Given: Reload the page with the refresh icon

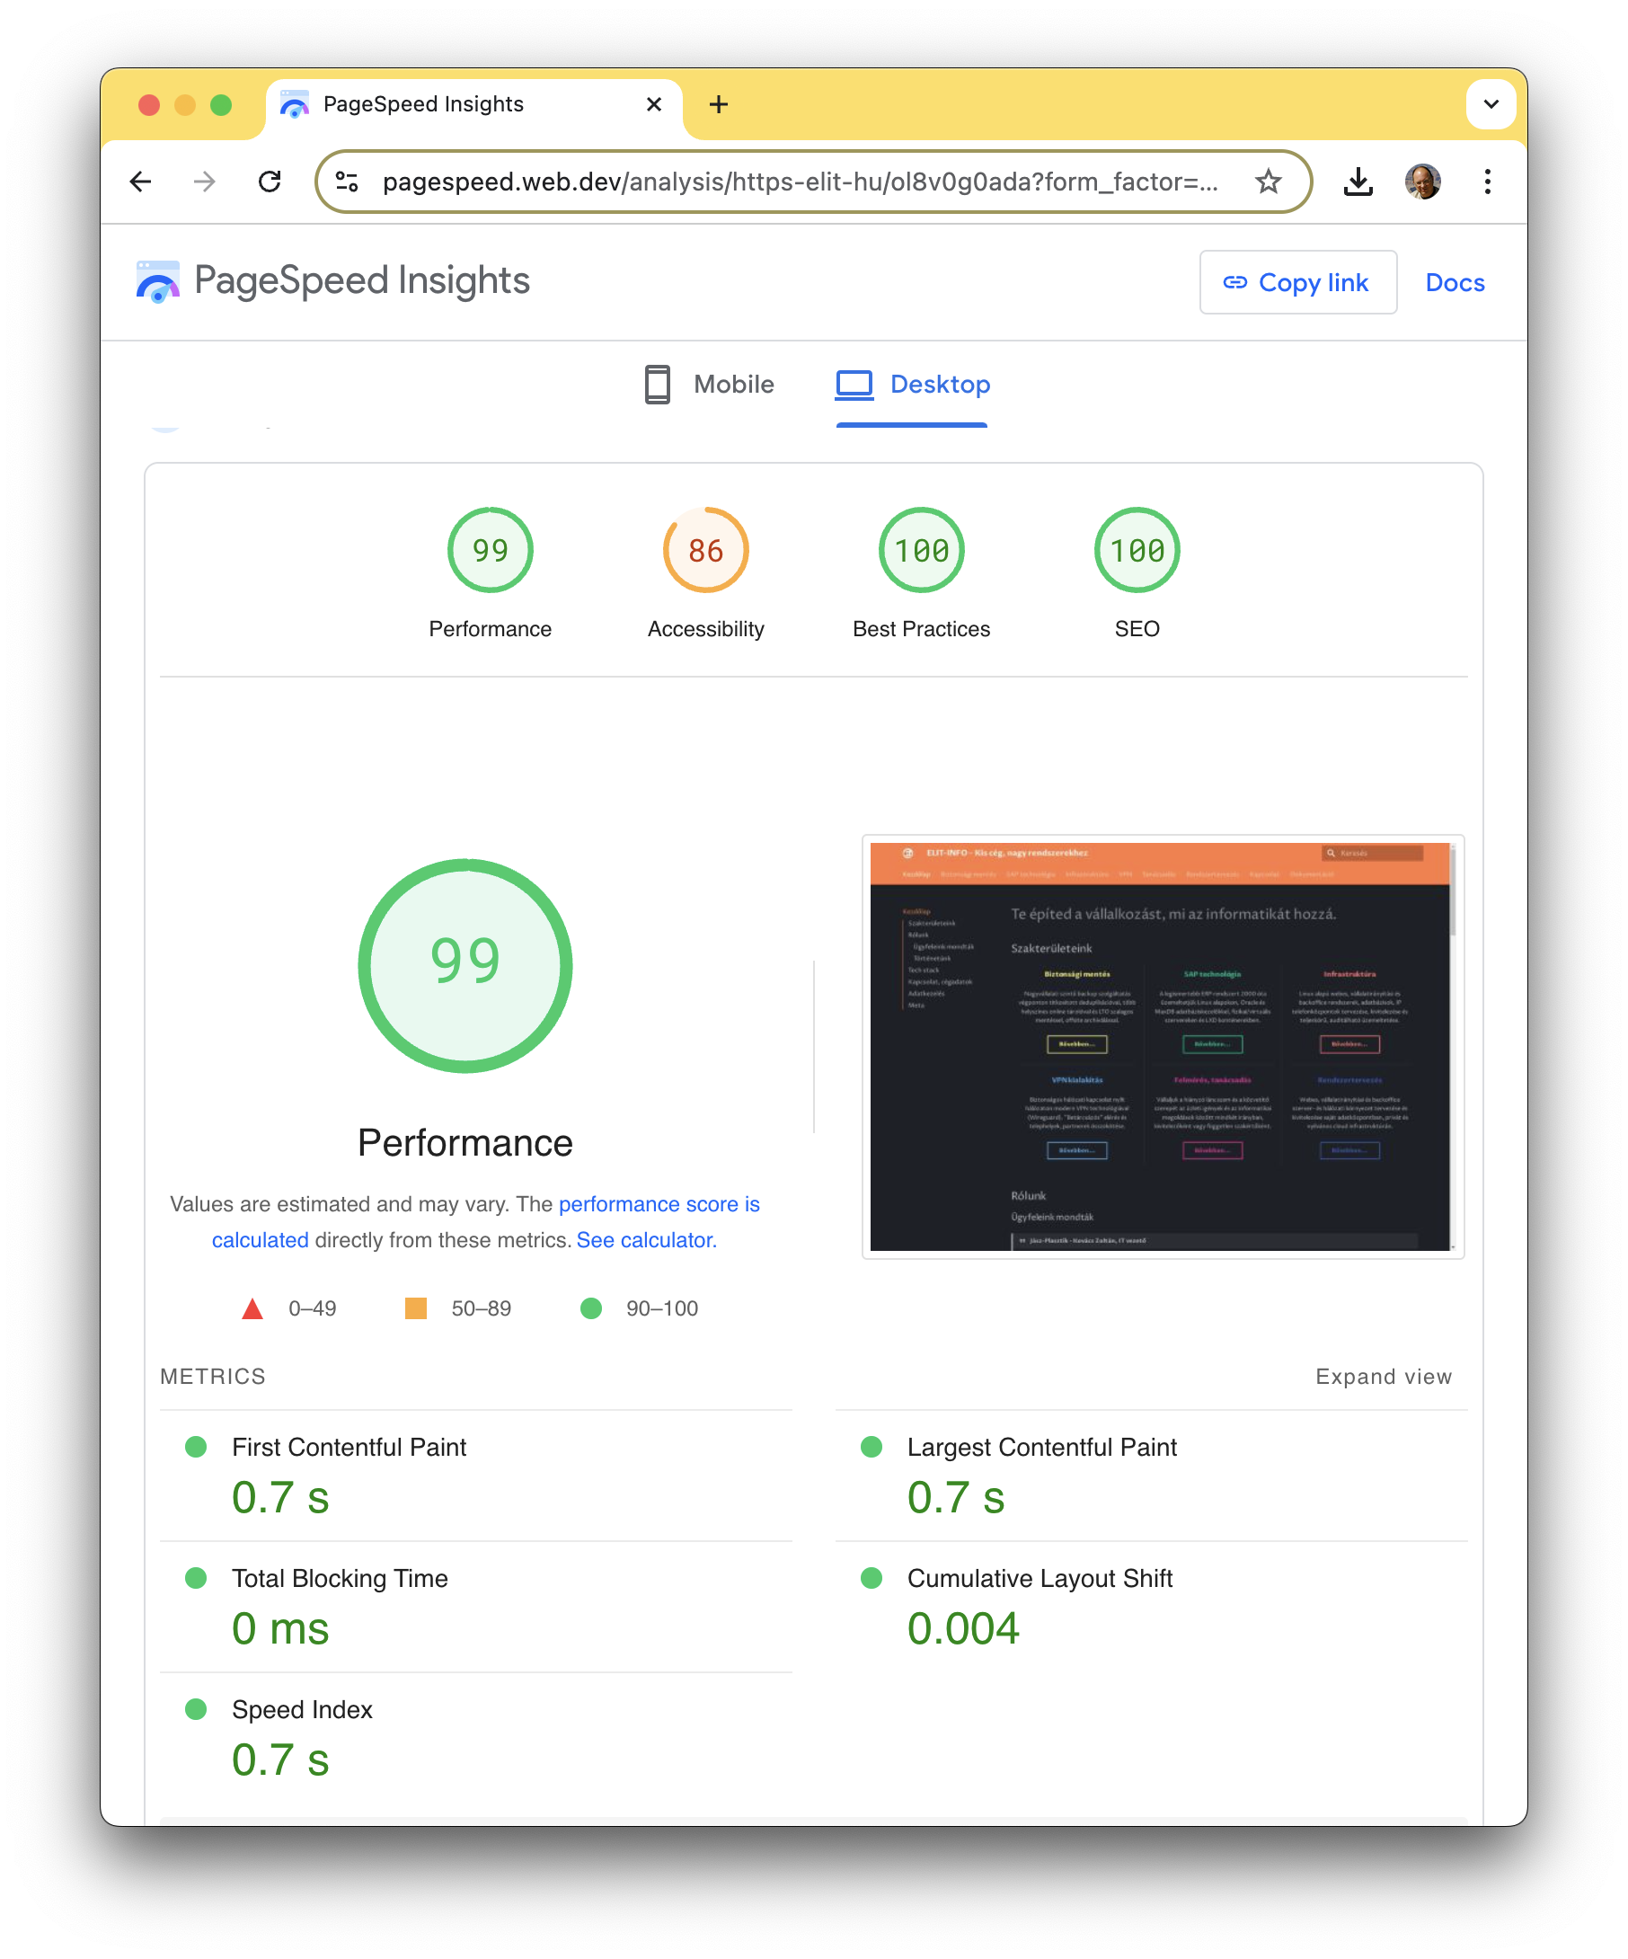Looking at the screenshot, I should point(270,182).
